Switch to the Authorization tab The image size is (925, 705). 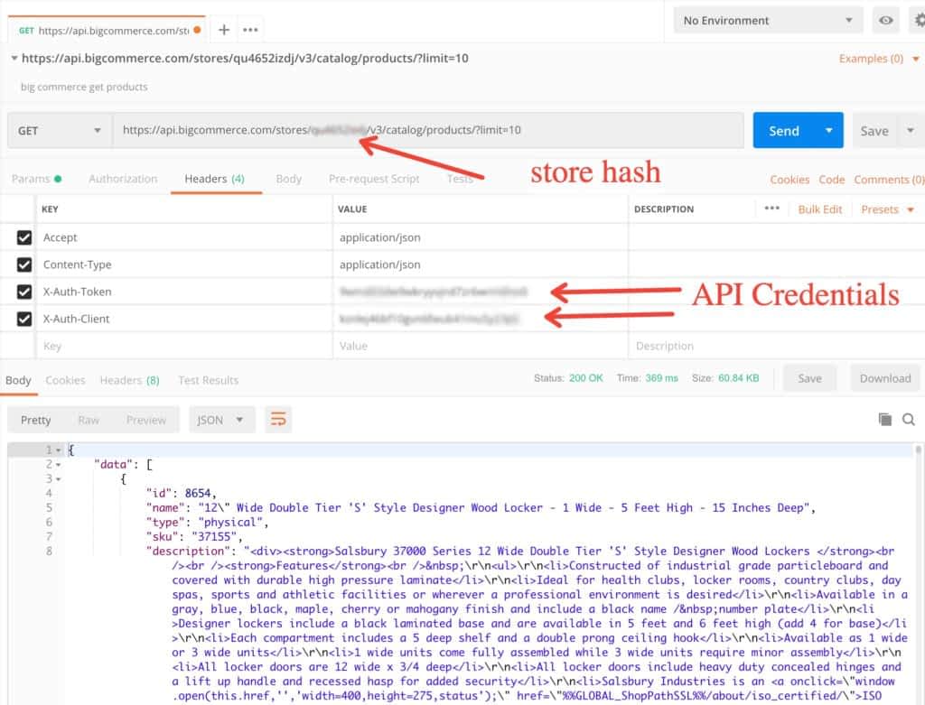pyautogui.click(x=123, y=179)
